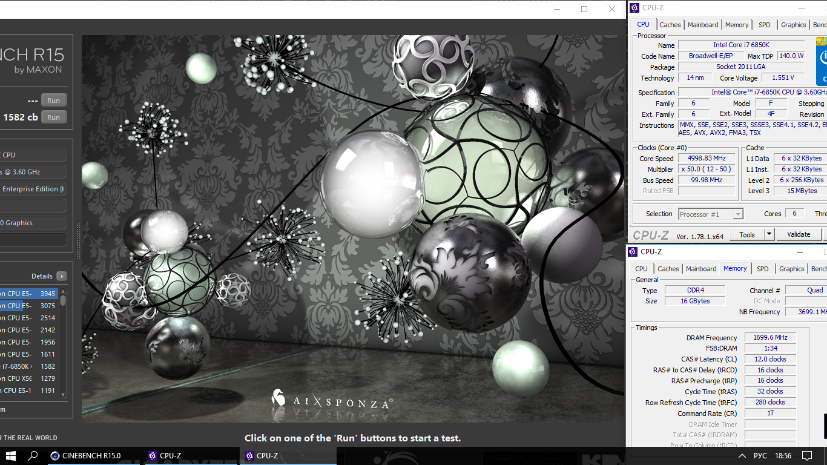Click the memory Type DDR4 value
Image resolution: width=827 pixels, height=465 pixels.
click(696, 290)
